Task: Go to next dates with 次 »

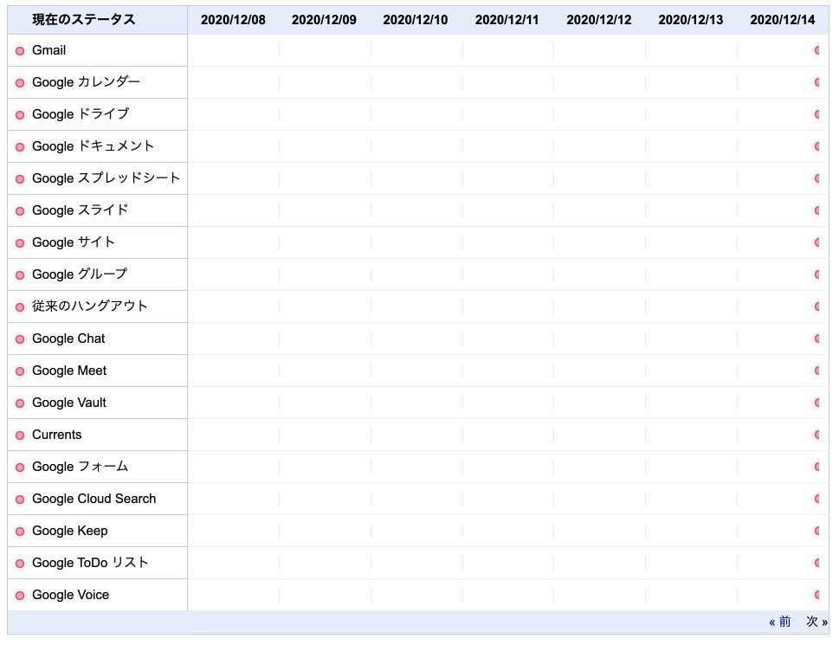Action: tap(816, 622)
